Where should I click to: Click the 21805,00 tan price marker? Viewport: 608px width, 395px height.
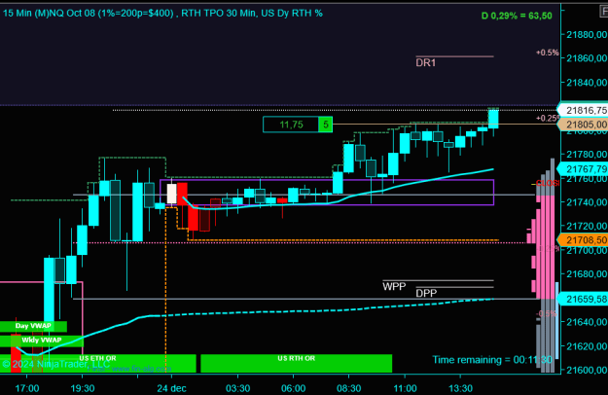pos(583,125)
